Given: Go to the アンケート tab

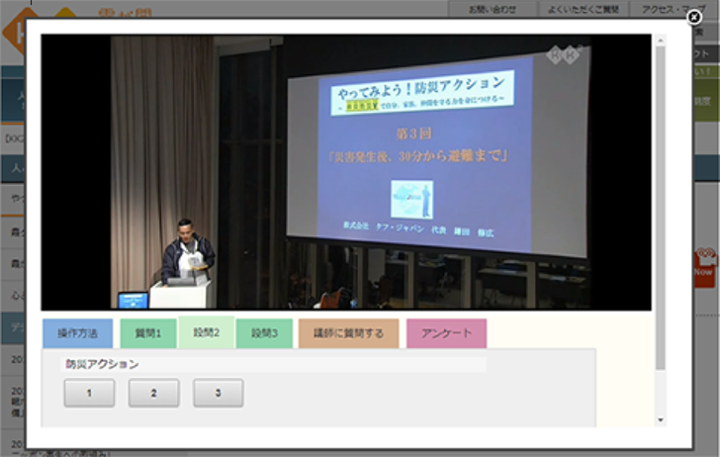Looking at the screenshot, I should click(x=446, y=333).
